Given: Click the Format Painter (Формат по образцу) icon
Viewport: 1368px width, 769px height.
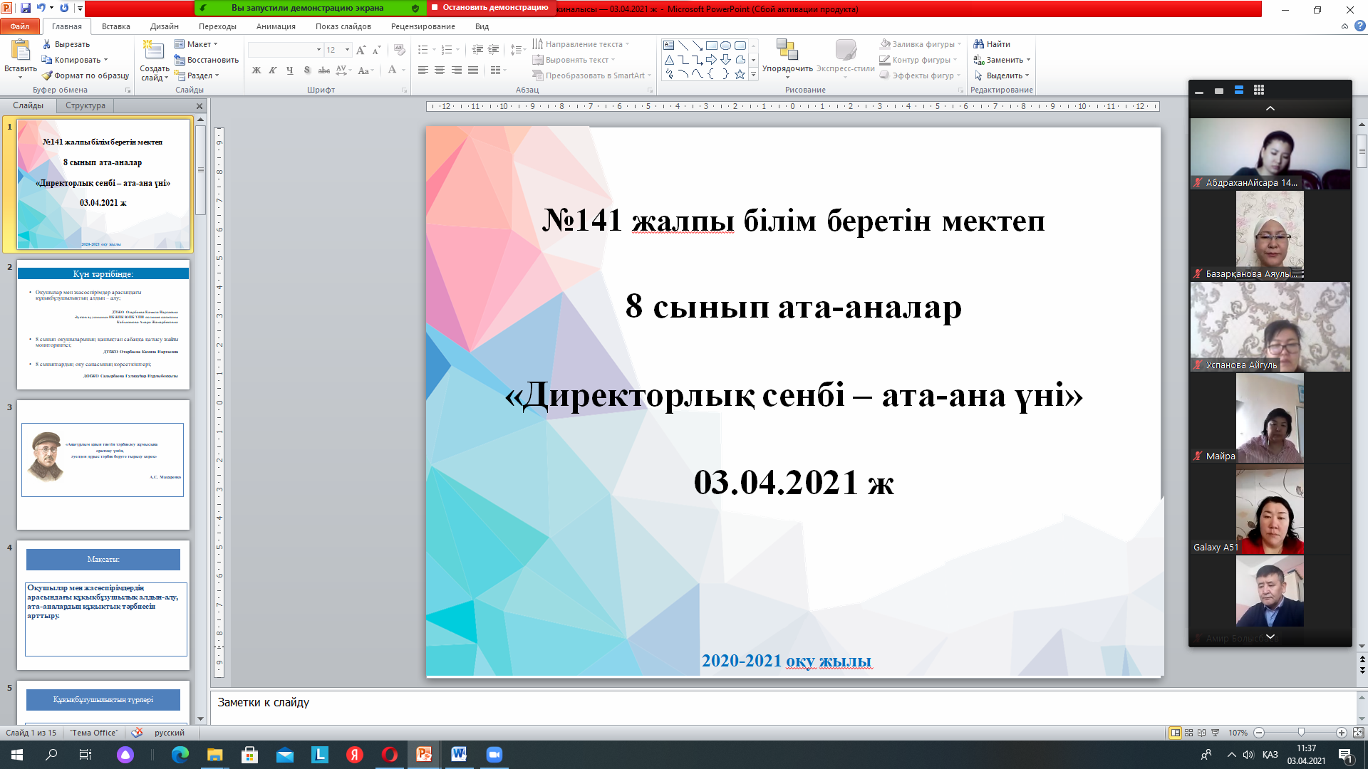Looking at the screenshot, I should pyautogui.click(x=48, y=75).
